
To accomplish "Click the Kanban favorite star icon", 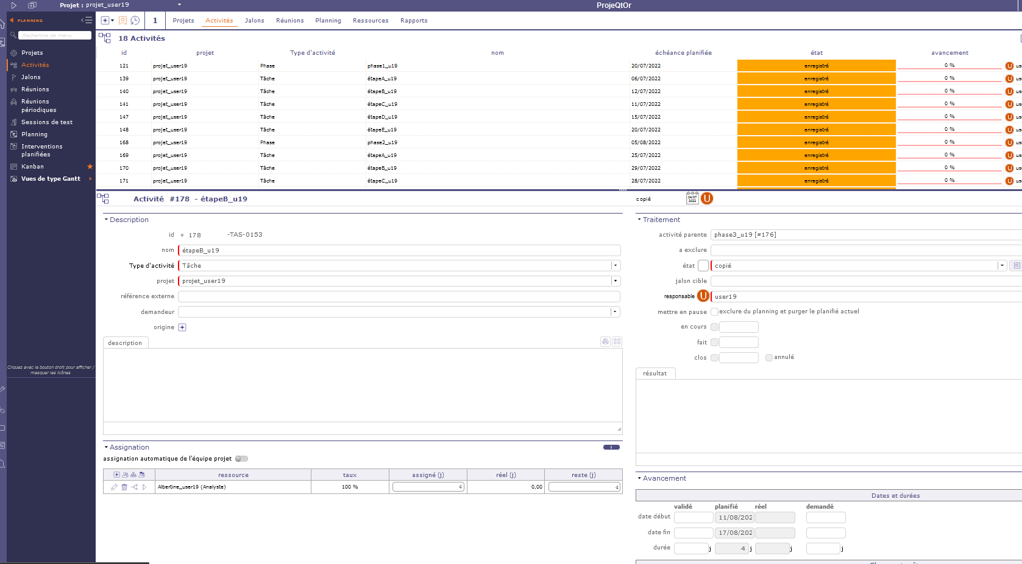I will pos(90,167).
